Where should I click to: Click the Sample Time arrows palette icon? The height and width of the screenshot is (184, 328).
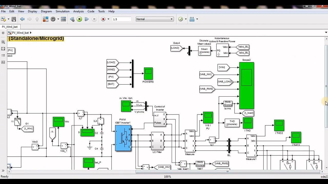tap(3, 55)
